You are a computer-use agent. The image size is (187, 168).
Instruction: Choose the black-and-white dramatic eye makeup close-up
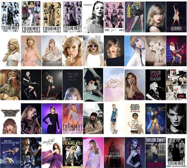point(176,119)
